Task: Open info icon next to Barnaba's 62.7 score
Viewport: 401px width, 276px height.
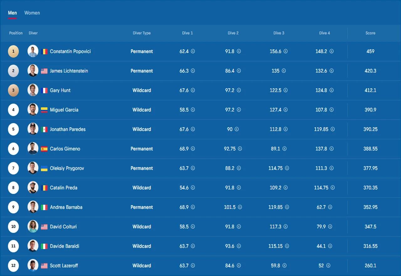Action: coord(330,207)
